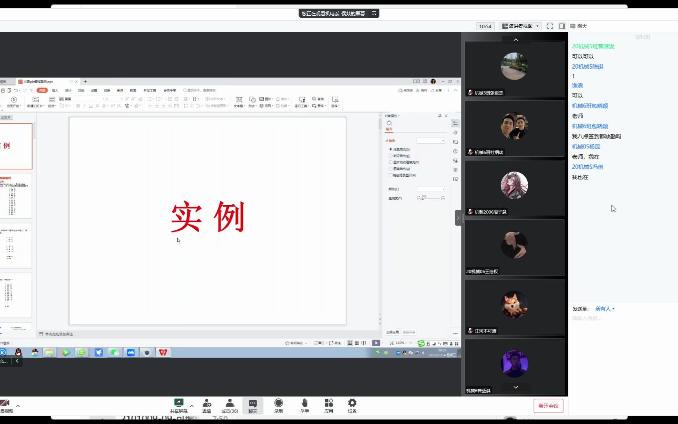Click the share button in WPS

[x=436, y=90]
